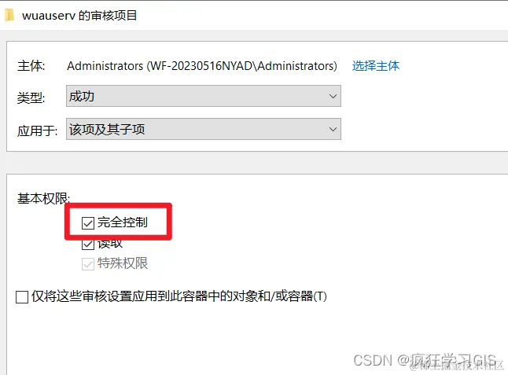Screen dimensions: 508x375
Task: Uncheck the 读取 permission checkbox
Action: coord(88,244)
